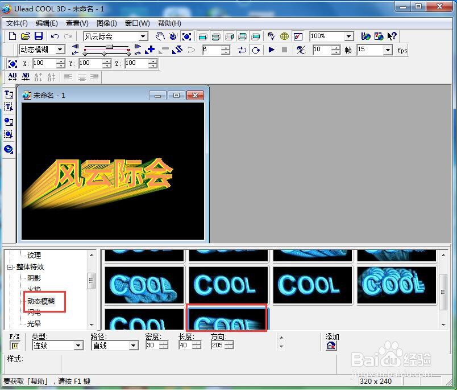457x390 pixels.
Task: Click the edit graphic tool on left toolbar
Action: tap(9, 134)
